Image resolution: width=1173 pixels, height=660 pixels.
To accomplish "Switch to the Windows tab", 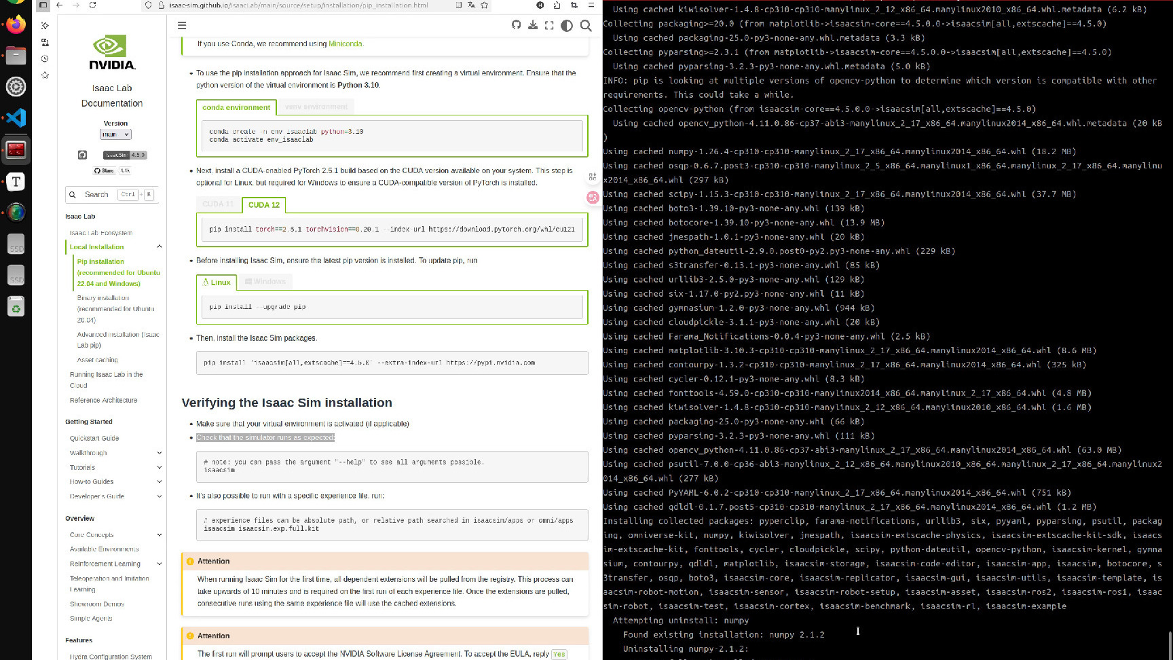I will pyautogui.click(x=265, y=281).
